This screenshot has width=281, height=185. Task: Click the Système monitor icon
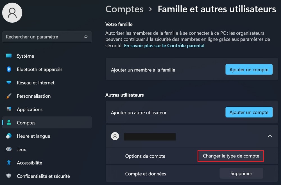tap(9, 56)
